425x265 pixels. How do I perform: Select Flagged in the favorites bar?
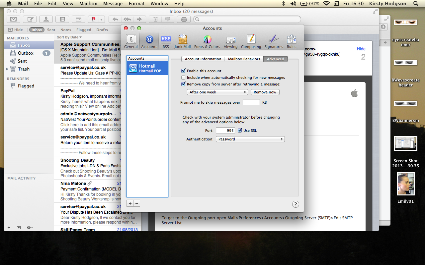pyautogui.click(x=84, y=30)
